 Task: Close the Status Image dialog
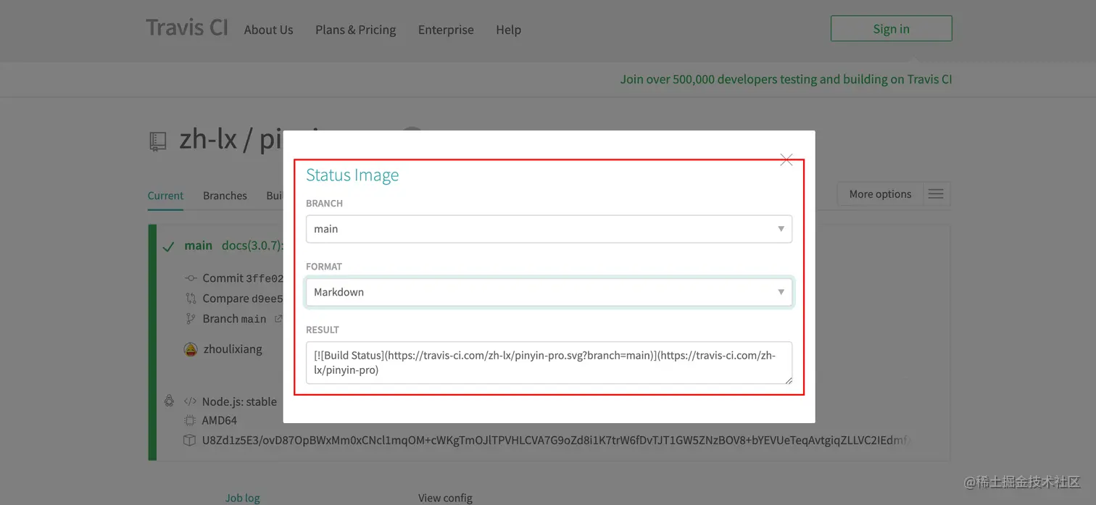pos(786,159)
